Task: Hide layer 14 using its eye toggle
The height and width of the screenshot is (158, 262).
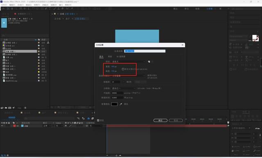Action: pyautogui.click(x=2, y=126)
